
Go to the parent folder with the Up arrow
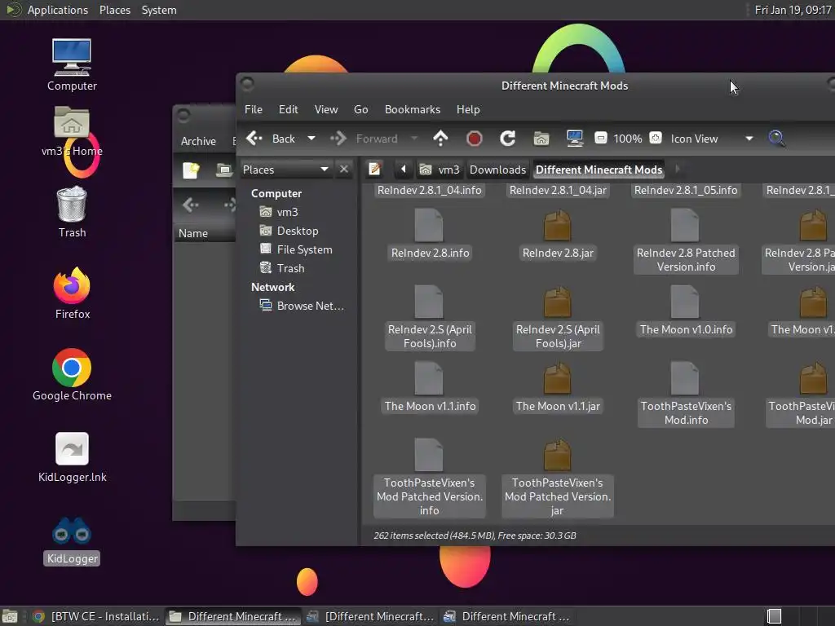(440, 139)
